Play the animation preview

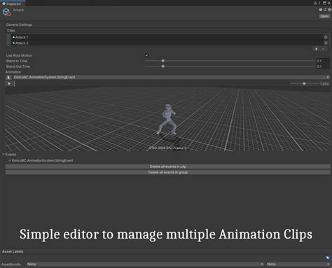[9, 83]
